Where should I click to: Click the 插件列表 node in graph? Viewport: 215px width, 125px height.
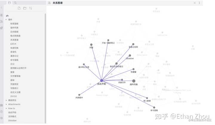134,81
